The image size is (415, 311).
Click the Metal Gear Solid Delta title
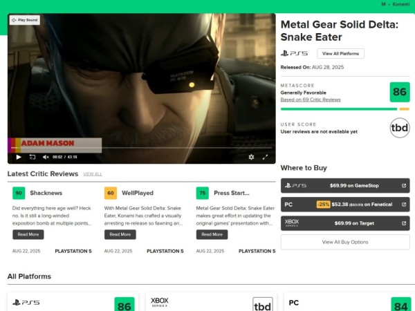[340, 30]
